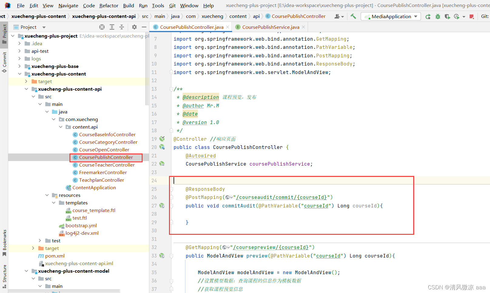Screen dimensions: 490x293
Task: Collapse the templates folder
Action: (x=54, y=203)
